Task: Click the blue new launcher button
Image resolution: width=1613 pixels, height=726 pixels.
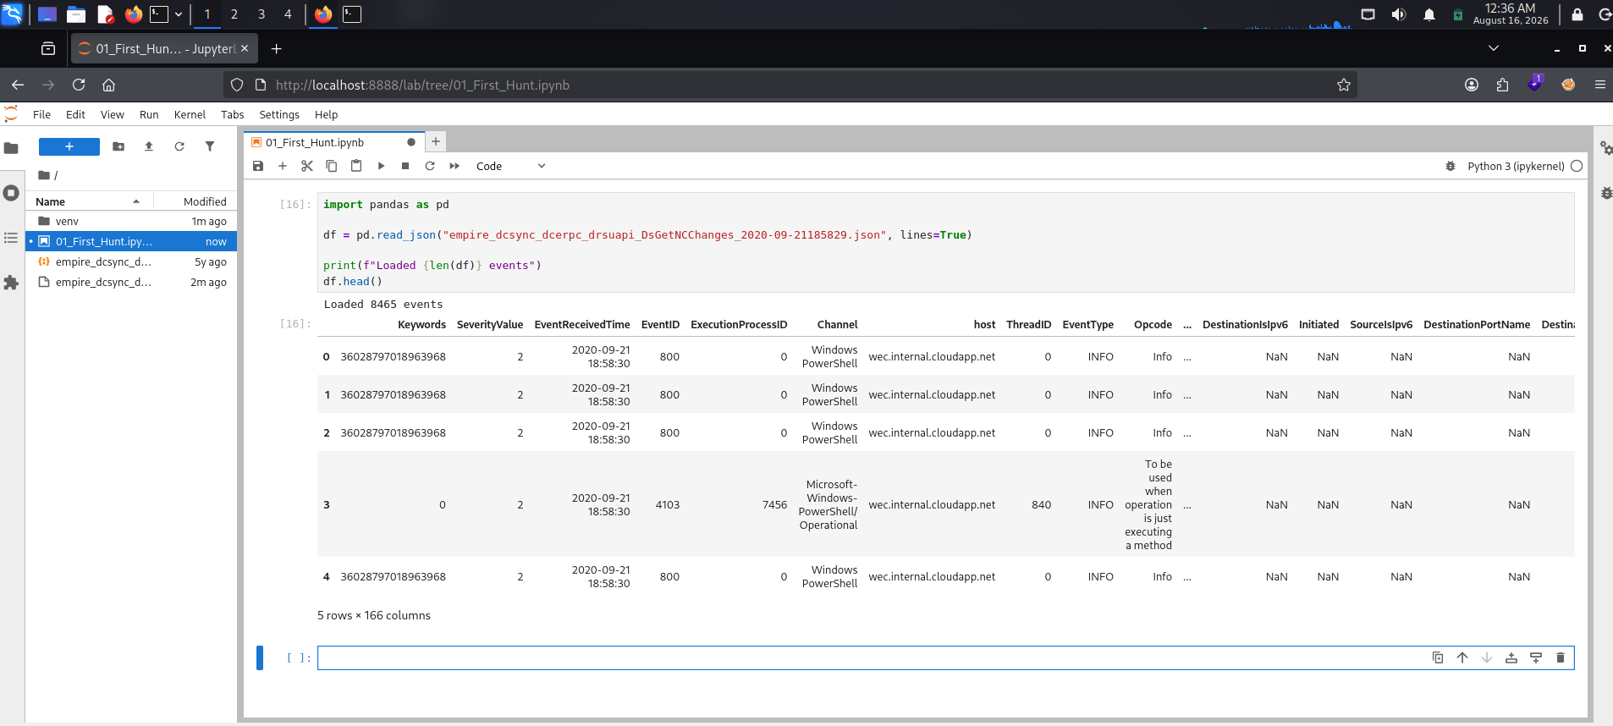Action: (x=69, y=146)
